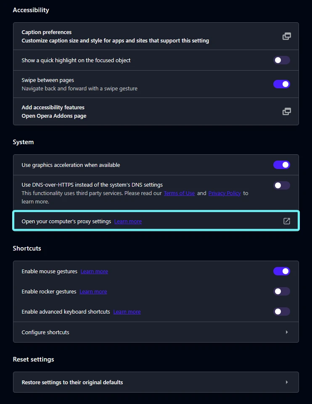Toggle quick highlight on focused object
Viewport: 312px width, 404px height.
(x=282, y=60)
